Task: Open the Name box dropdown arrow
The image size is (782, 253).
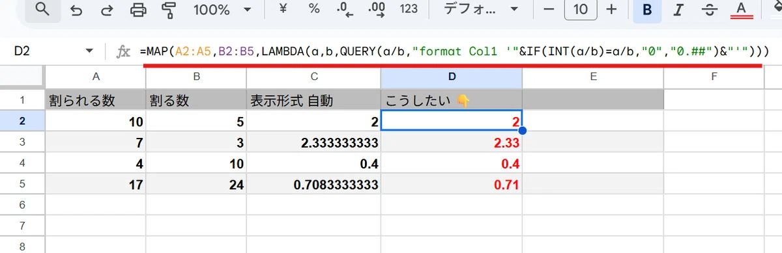Action: tap(91, 51)
